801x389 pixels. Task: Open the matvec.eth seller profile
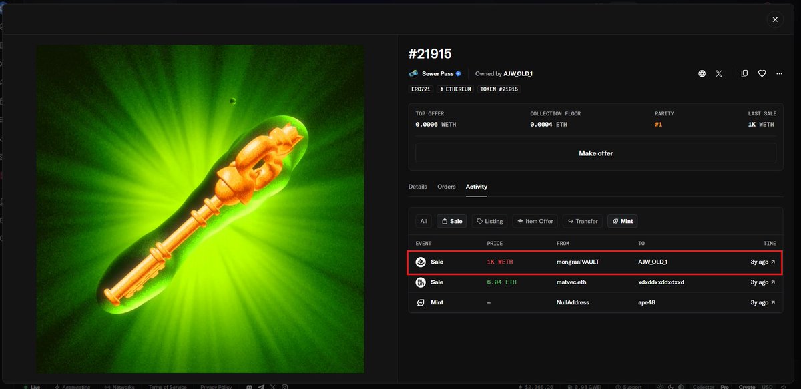(x=571, y=282)
